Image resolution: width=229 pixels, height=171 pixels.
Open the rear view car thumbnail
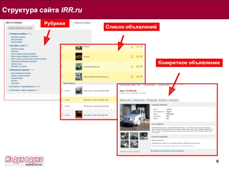pos(134,144)
